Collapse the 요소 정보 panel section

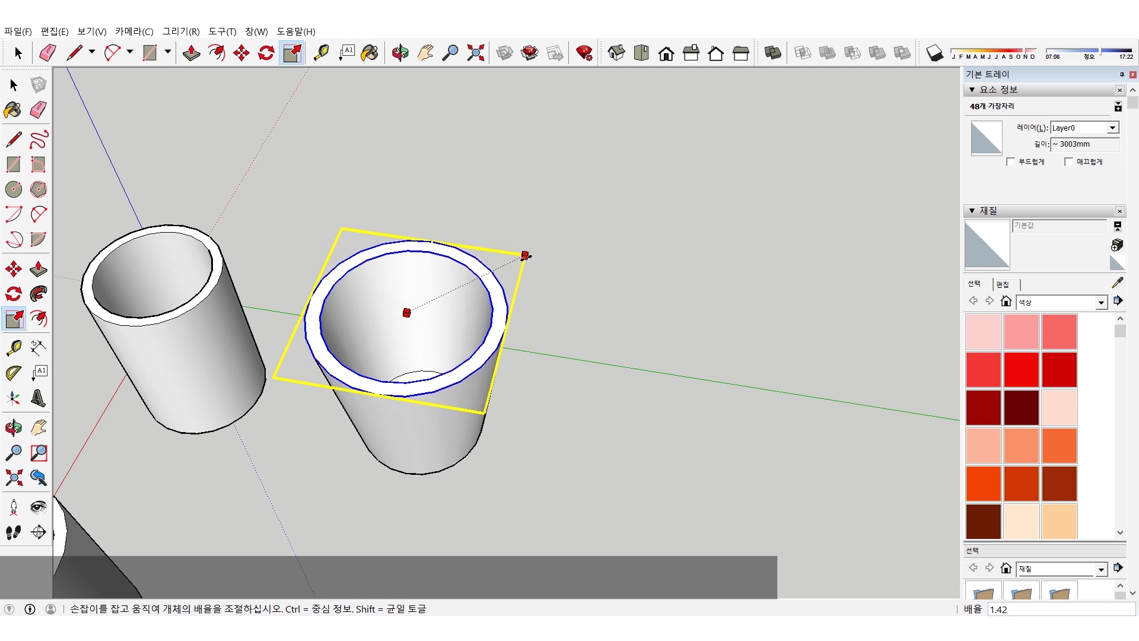point(972,90)
